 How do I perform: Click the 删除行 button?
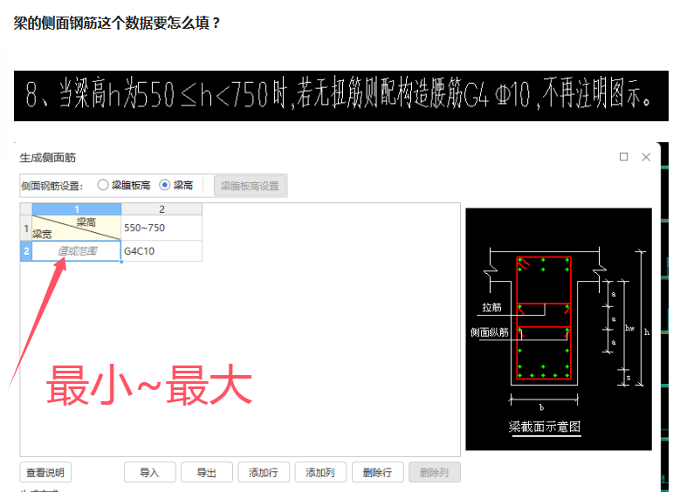(377, 473)
